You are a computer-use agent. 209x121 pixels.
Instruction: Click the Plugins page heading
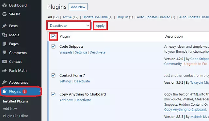tap(57, 7)
